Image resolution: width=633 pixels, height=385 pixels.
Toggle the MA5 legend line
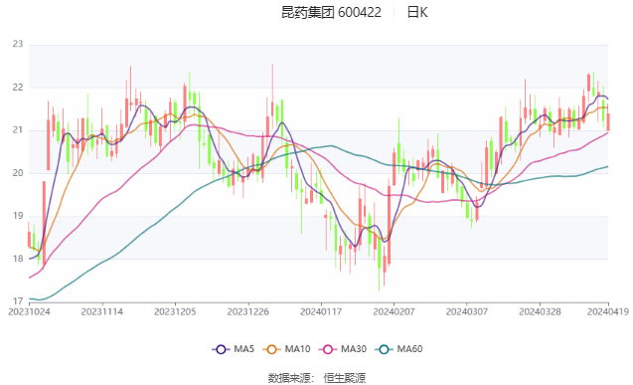(x=233, y=349)
